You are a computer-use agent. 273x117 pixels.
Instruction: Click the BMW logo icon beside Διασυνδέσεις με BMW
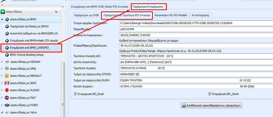tap(7, 19)
